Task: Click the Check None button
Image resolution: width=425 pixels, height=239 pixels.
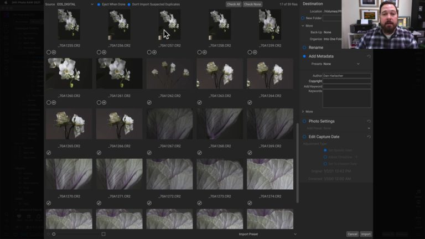Action: pos(252,4)
